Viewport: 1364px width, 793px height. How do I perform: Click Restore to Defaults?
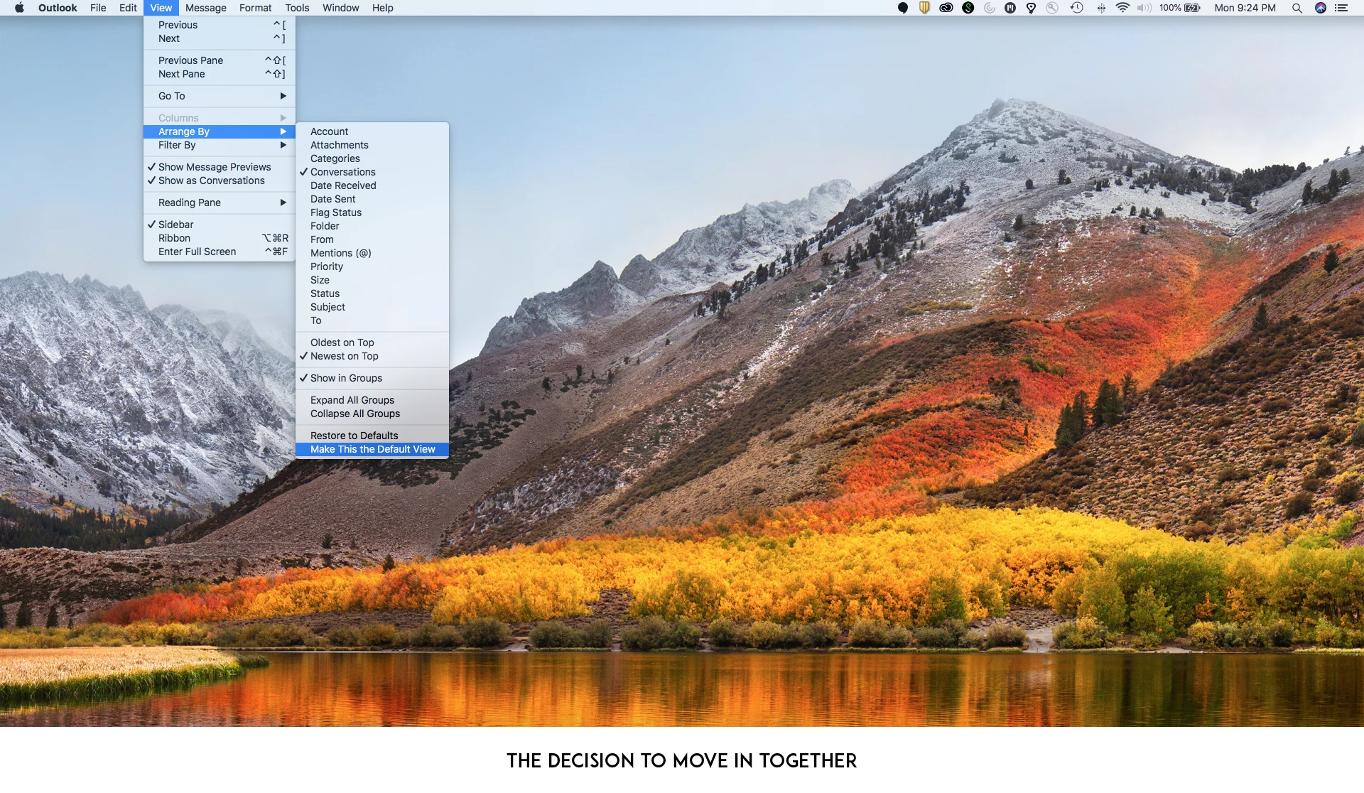click(x=354, y=436)
